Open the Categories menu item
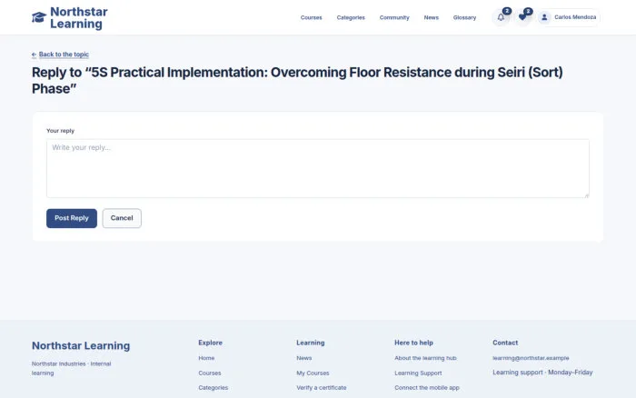 pos(351,17)
